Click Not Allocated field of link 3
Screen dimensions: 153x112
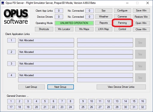[x=46, y=64]
